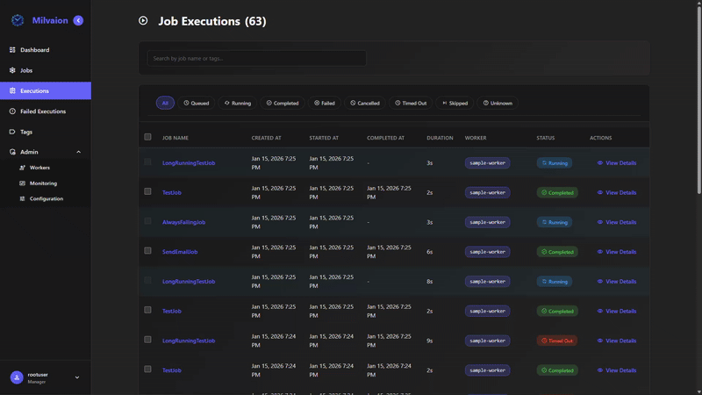Screen dimensions: 702x395
Task: Click the Monitoring icon under Admin
Action: (22, 183)
